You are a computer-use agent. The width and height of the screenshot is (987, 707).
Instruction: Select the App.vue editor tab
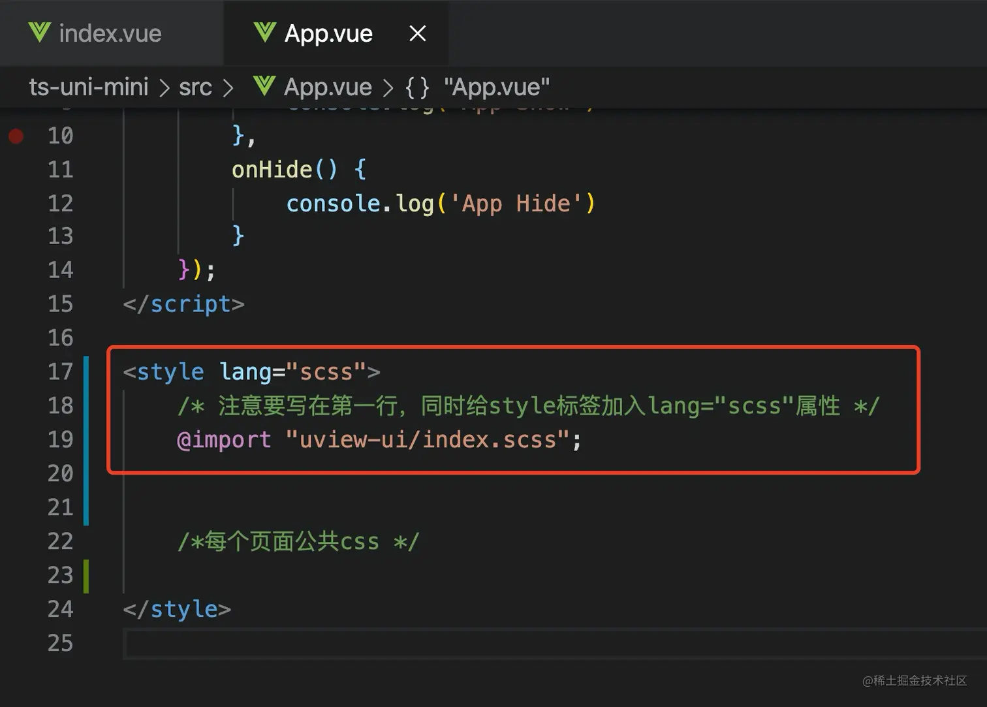(336, 33)
